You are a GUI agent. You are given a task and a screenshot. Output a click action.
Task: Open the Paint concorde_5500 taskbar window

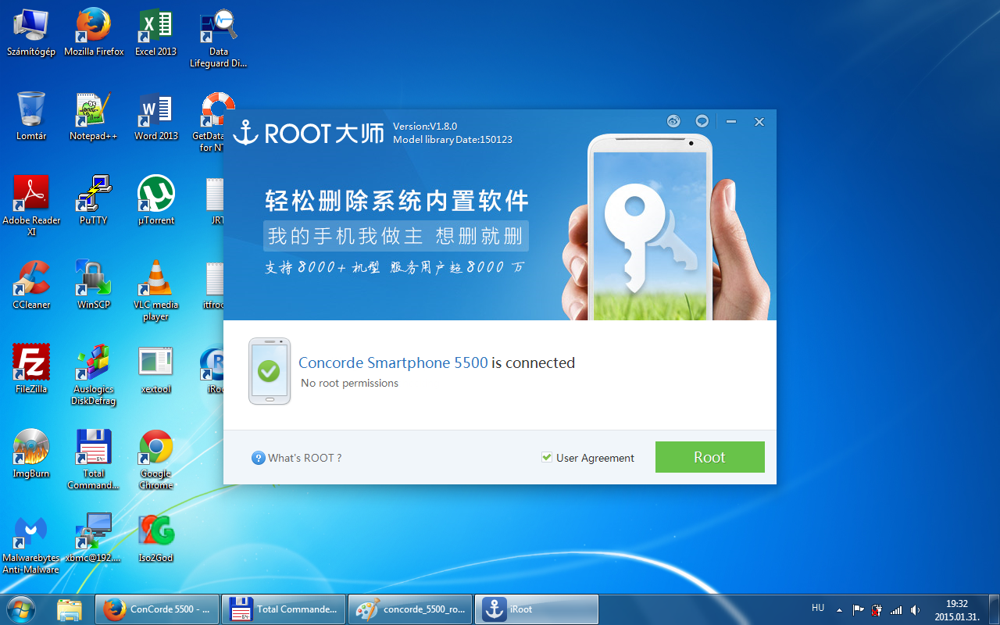click(410, 609)
